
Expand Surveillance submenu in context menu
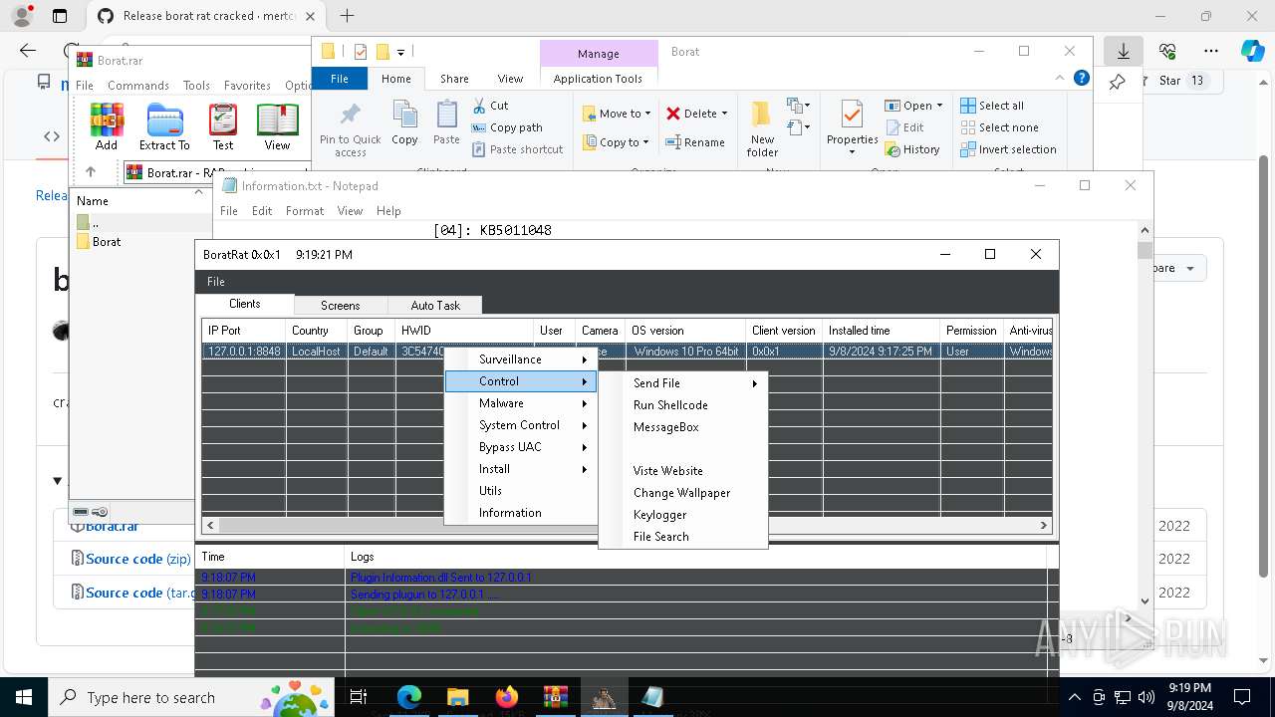[x=520, y=359]
